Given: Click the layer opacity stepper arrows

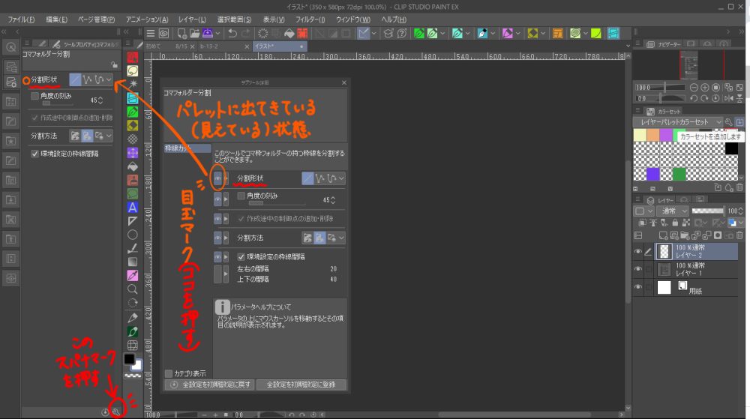Looking at the screenshot, I should [x=740, y=211].
